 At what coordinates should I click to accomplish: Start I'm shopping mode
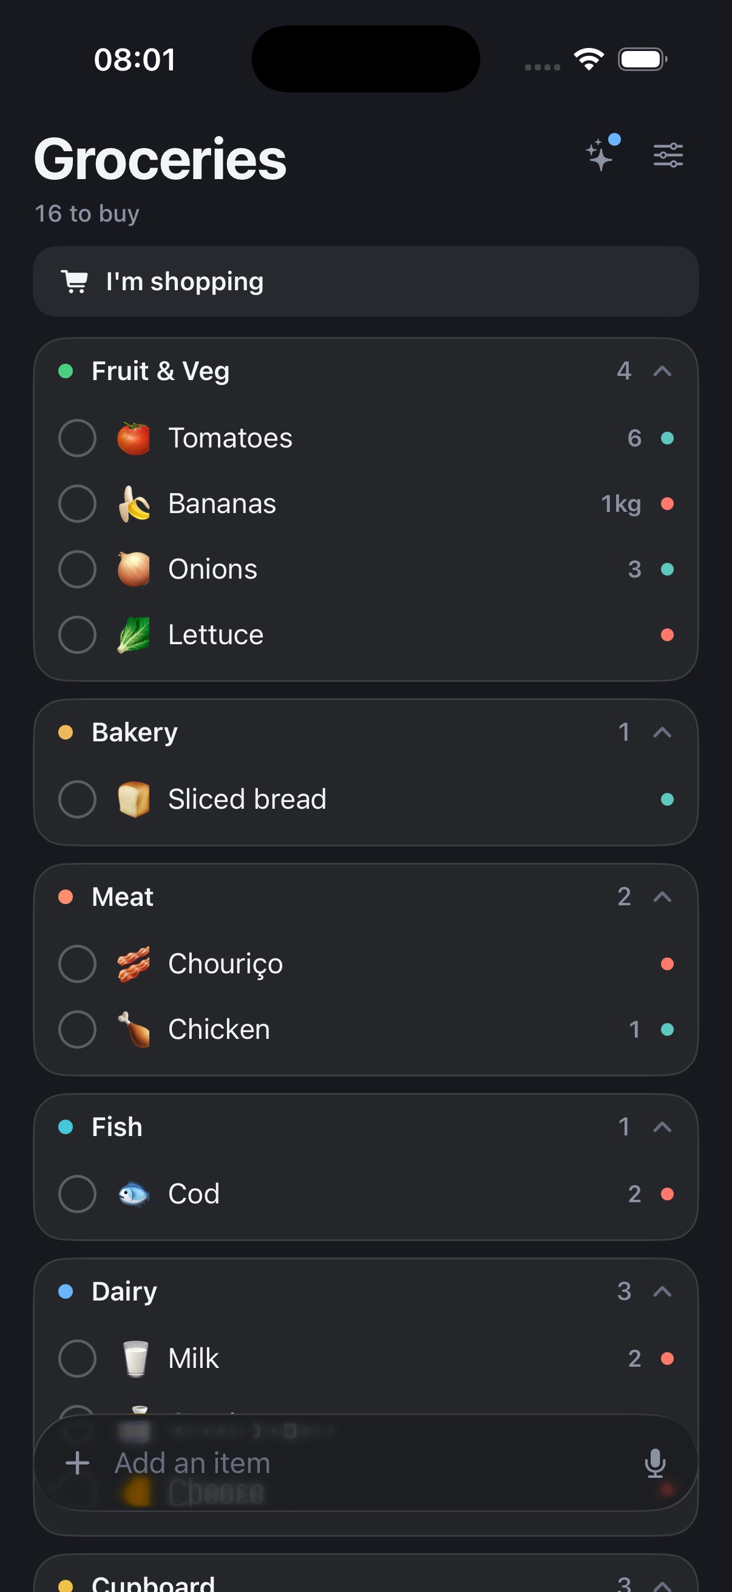[x=365, y=282]
